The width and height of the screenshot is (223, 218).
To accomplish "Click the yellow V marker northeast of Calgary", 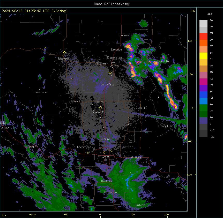I will coord(111,151).
